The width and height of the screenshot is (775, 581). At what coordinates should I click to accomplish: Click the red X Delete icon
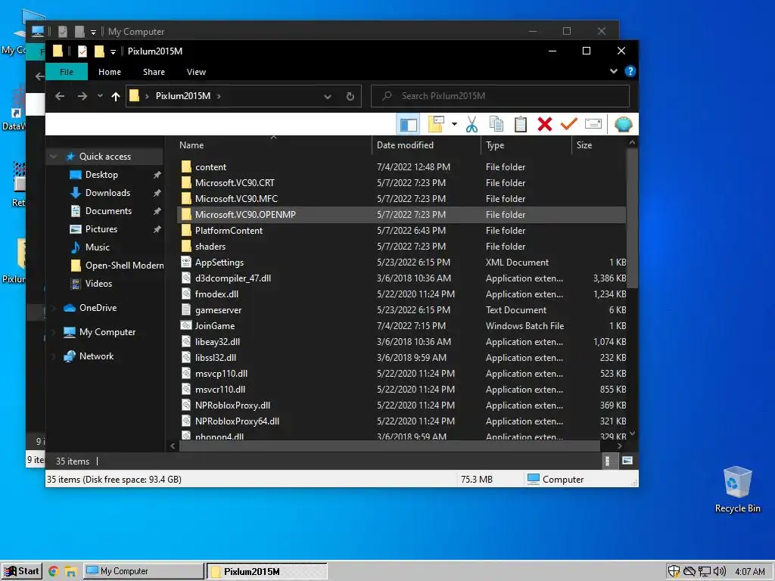545,125
